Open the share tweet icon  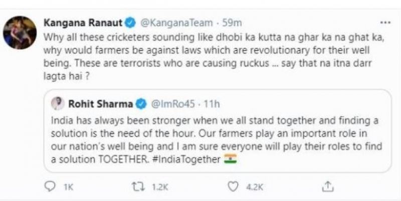click(327, 186)
